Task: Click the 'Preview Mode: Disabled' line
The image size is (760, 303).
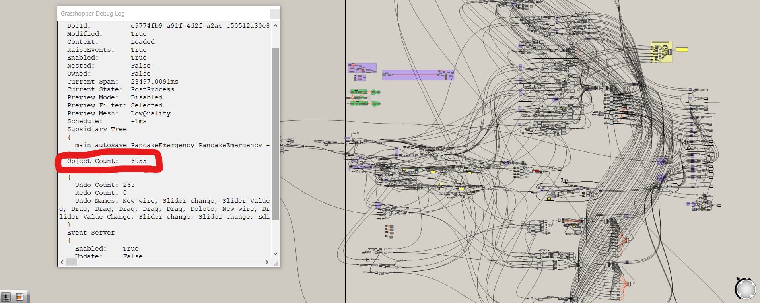Action: pos(115,97)
